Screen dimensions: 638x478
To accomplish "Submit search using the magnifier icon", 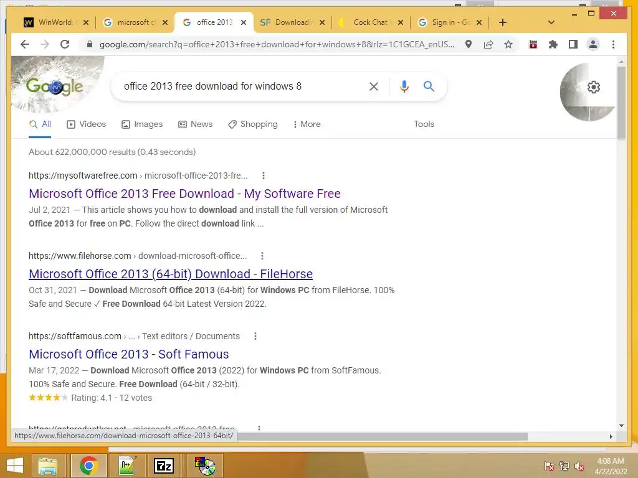I will [429, 86].
